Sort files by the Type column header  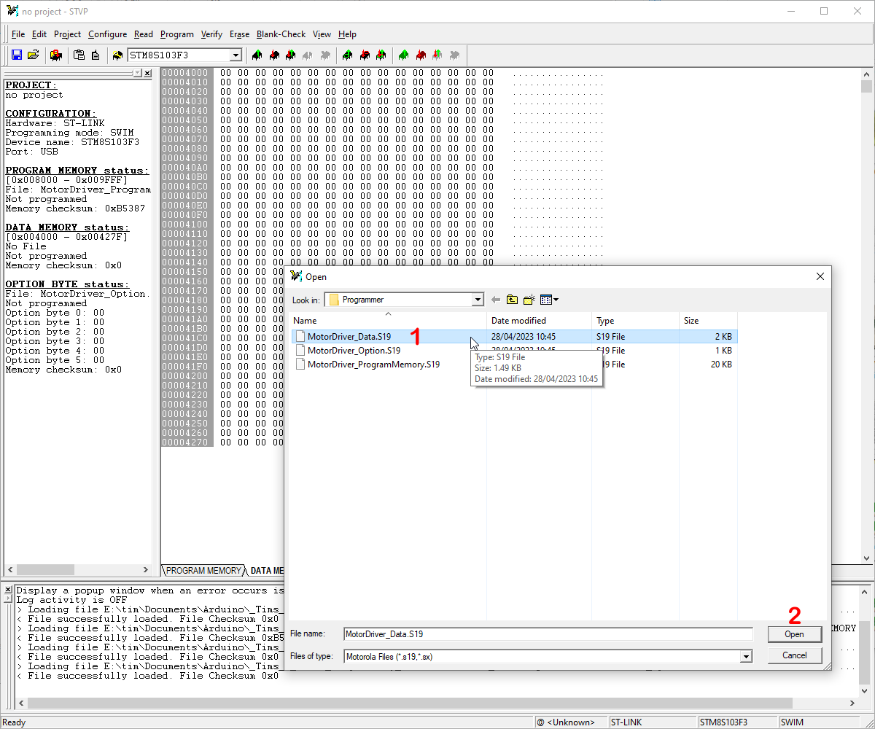point(636,320)
